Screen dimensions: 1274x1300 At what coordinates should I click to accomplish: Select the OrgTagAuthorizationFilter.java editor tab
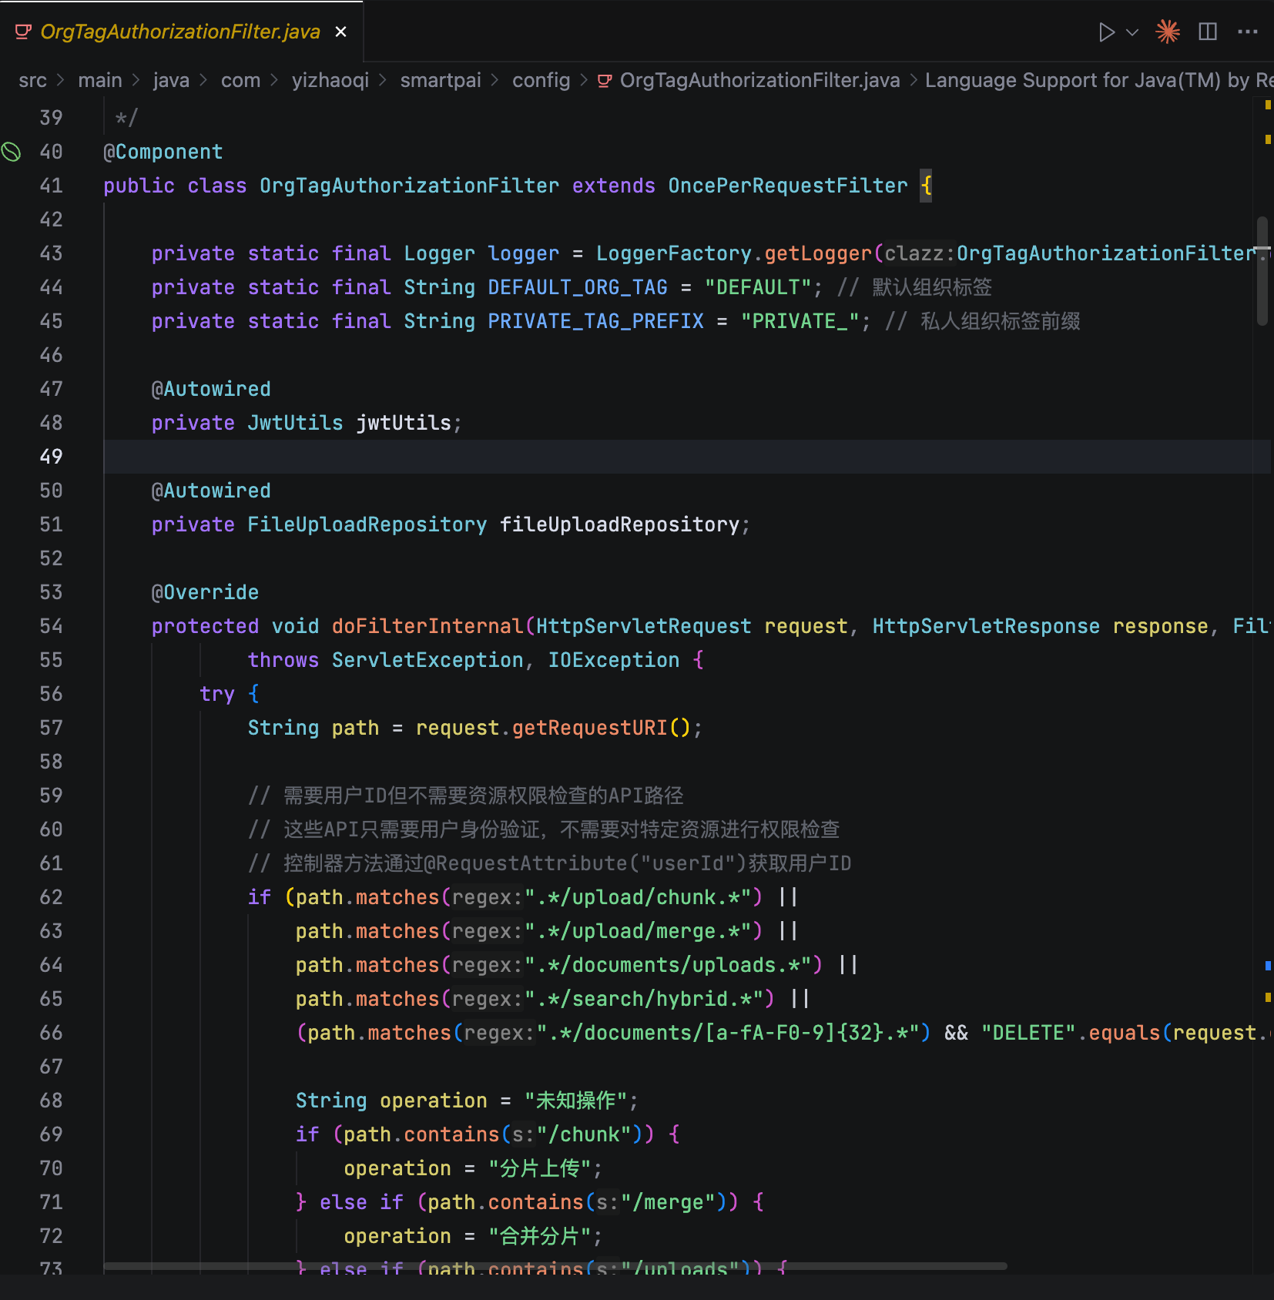(x=179, y=32)
